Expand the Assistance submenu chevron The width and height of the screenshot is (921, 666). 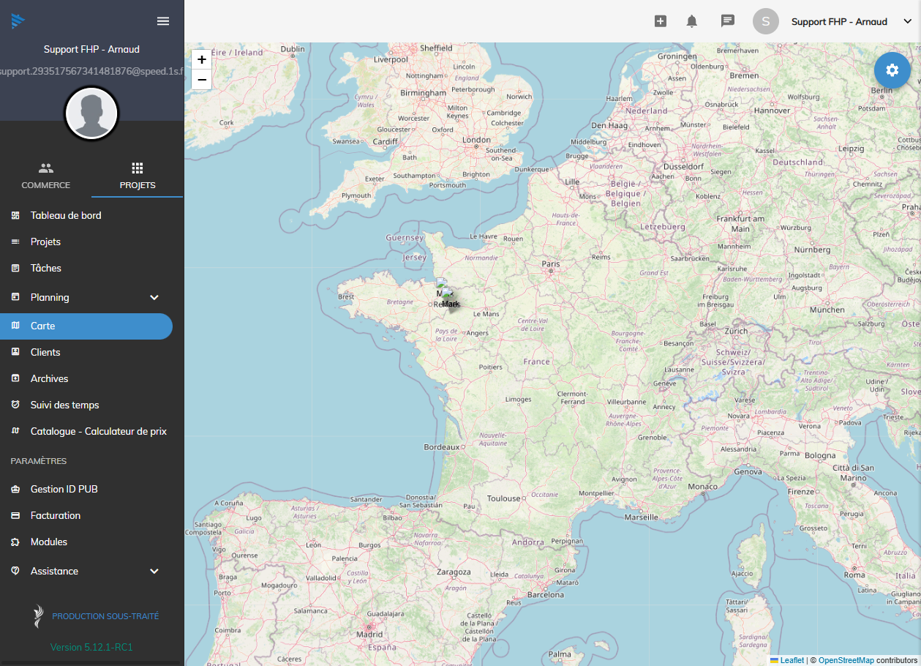pos(154,572)
